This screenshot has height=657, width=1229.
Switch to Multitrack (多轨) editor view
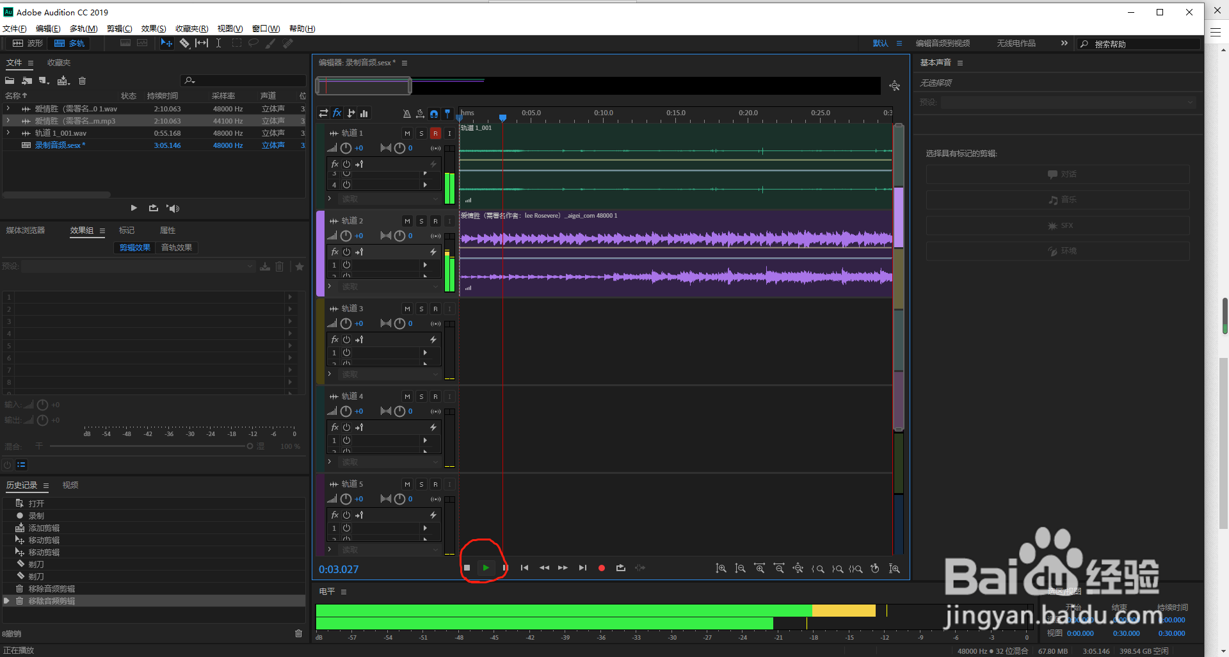click(69, 44)
